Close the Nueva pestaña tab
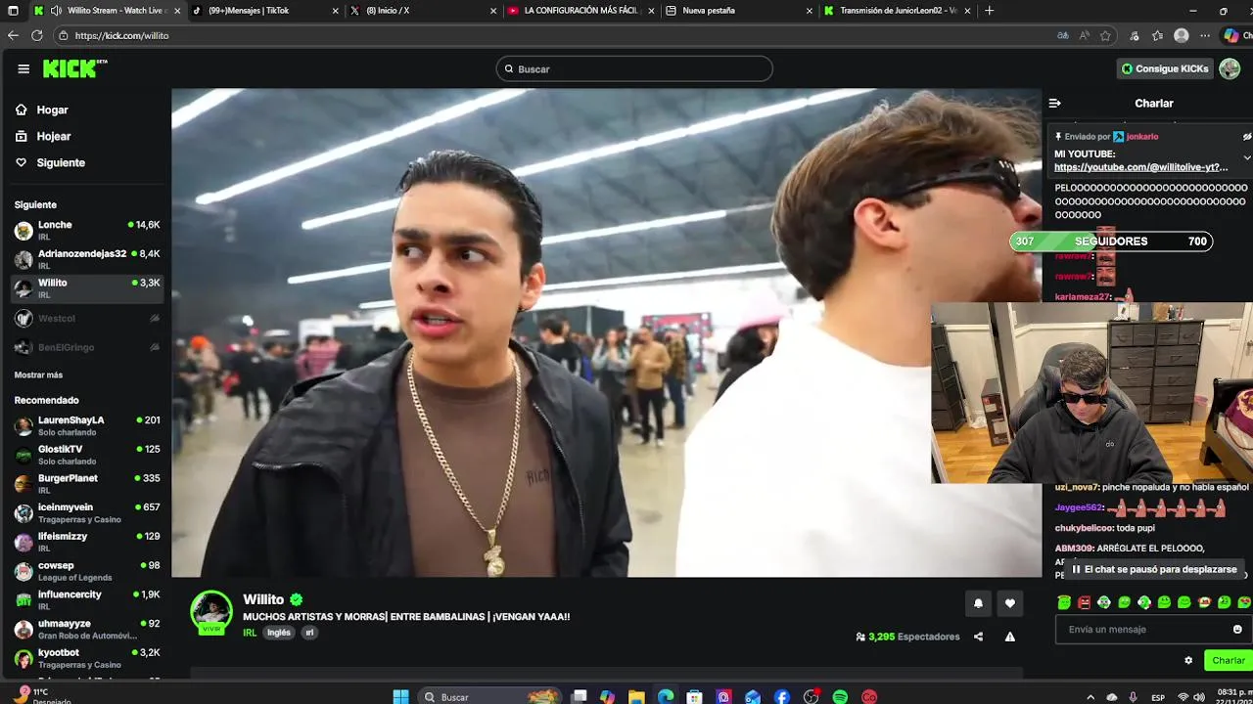1253x704 pixels. tap(810, 11)
